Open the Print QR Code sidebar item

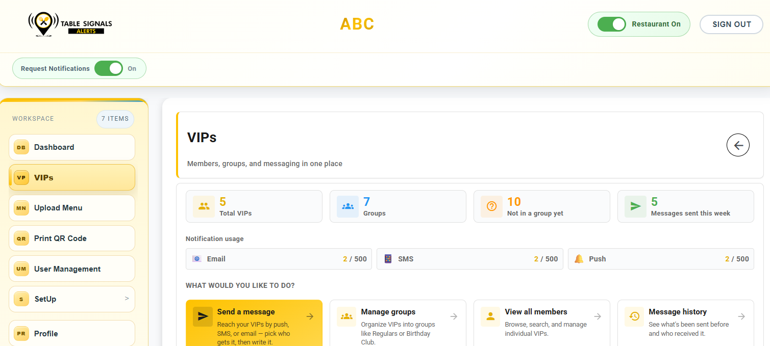pos(72,238)
